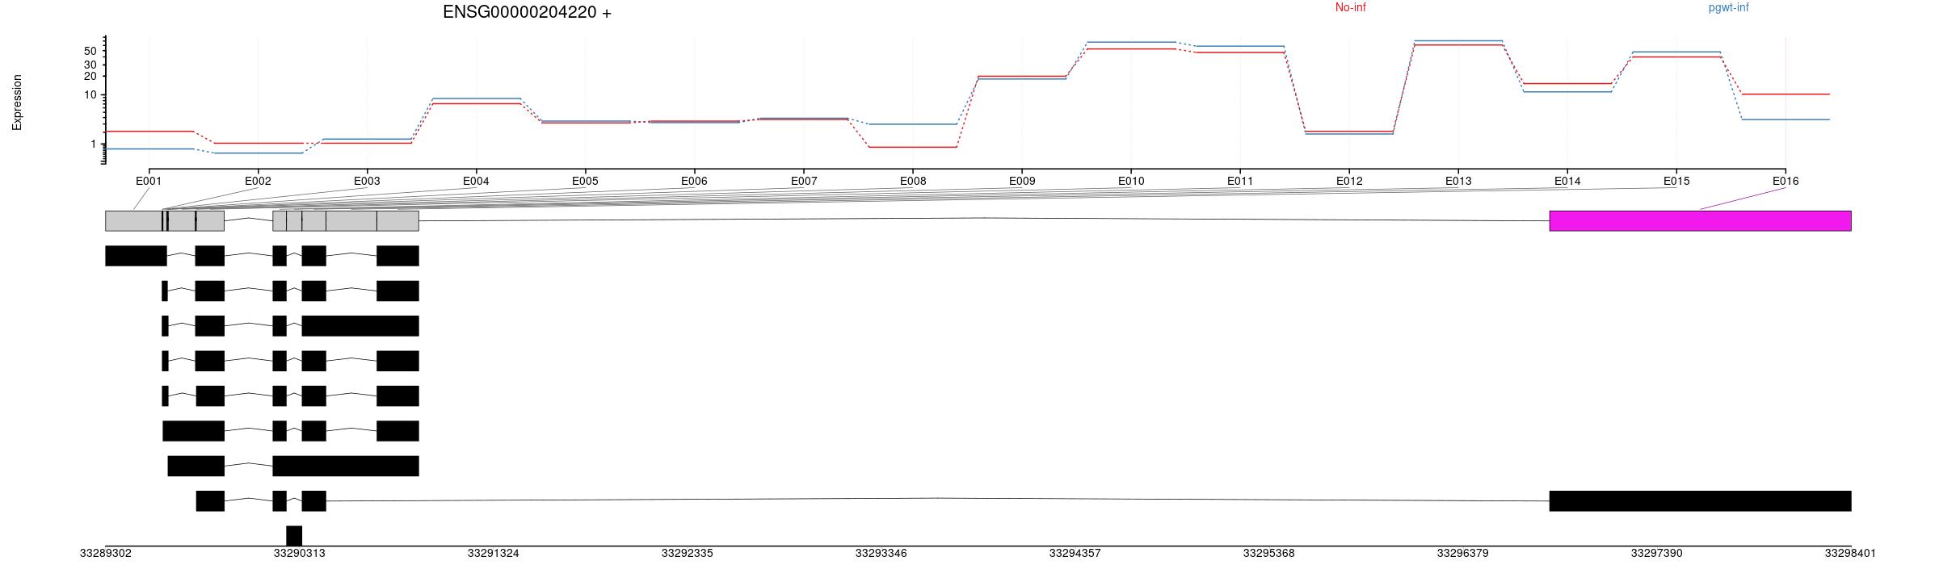Click genomic coordinate 33291324
This screenshot has height=565, width=1939.
[493, 554]
